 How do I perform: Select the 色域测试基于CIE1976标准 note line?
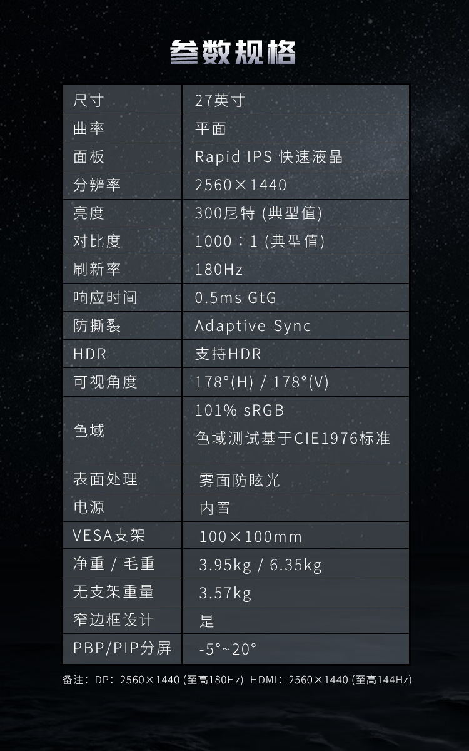293,439
